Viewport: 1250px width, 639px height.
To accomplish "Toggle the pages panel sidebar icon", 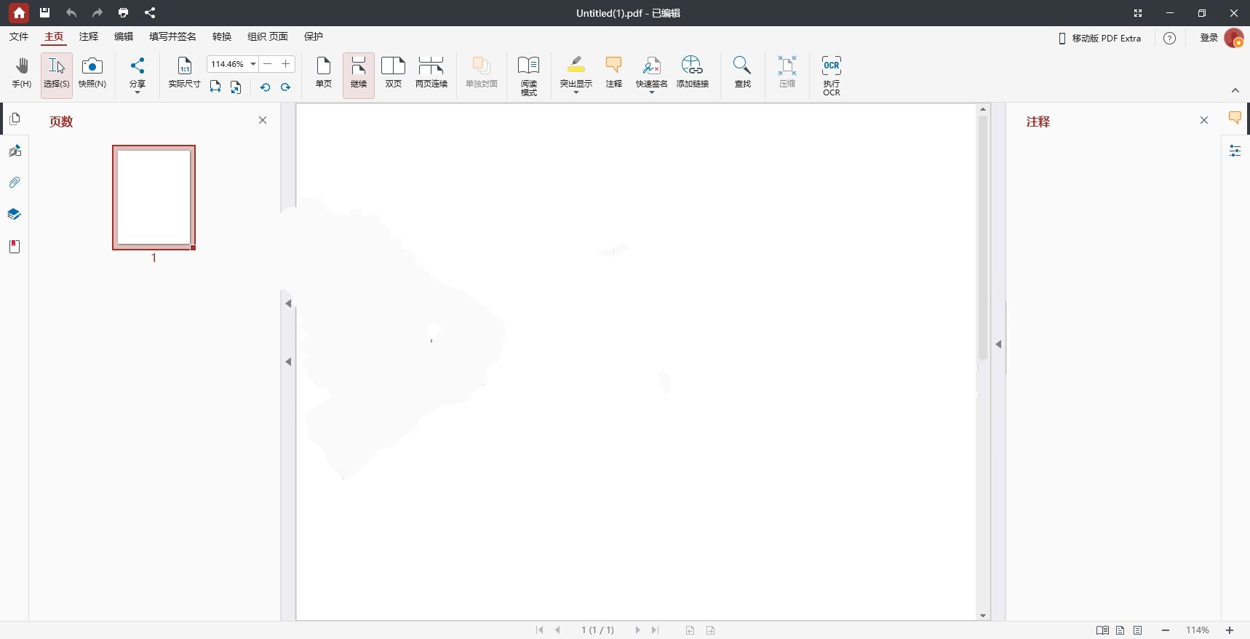I will (x=15, y=119).
